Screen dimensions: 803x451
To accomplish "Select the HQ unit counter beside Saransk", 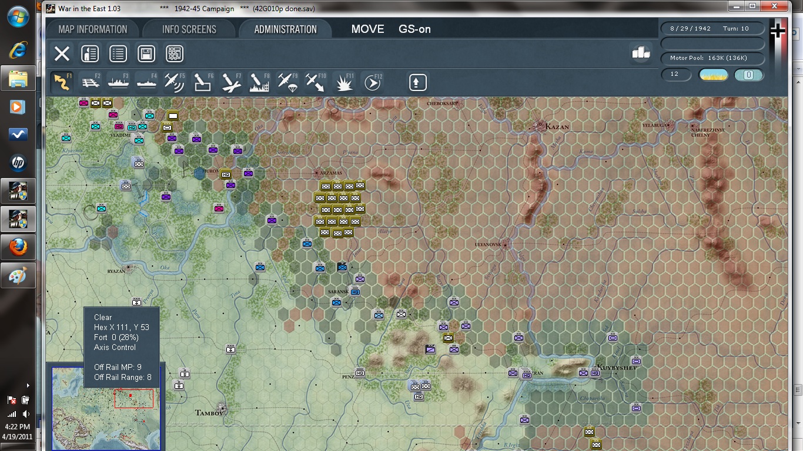I will point(355,291).
